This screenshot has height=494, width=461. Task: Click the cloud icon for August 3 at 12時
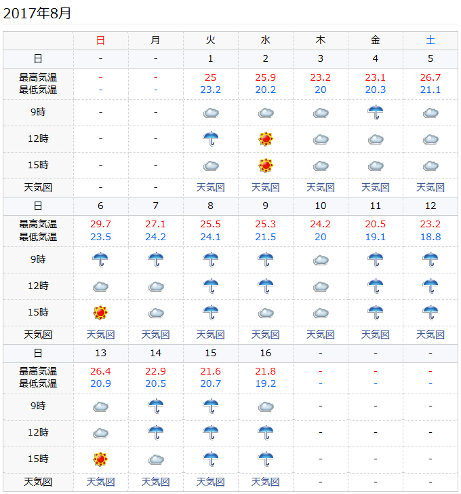pyautogui.click(x=321, y=139)
